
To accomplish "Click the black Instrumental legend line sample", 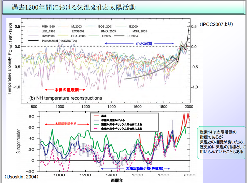I will [x=33, y=41].
